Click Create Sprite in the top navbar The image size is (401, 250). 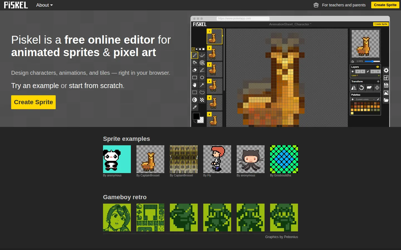pos(385,5)
